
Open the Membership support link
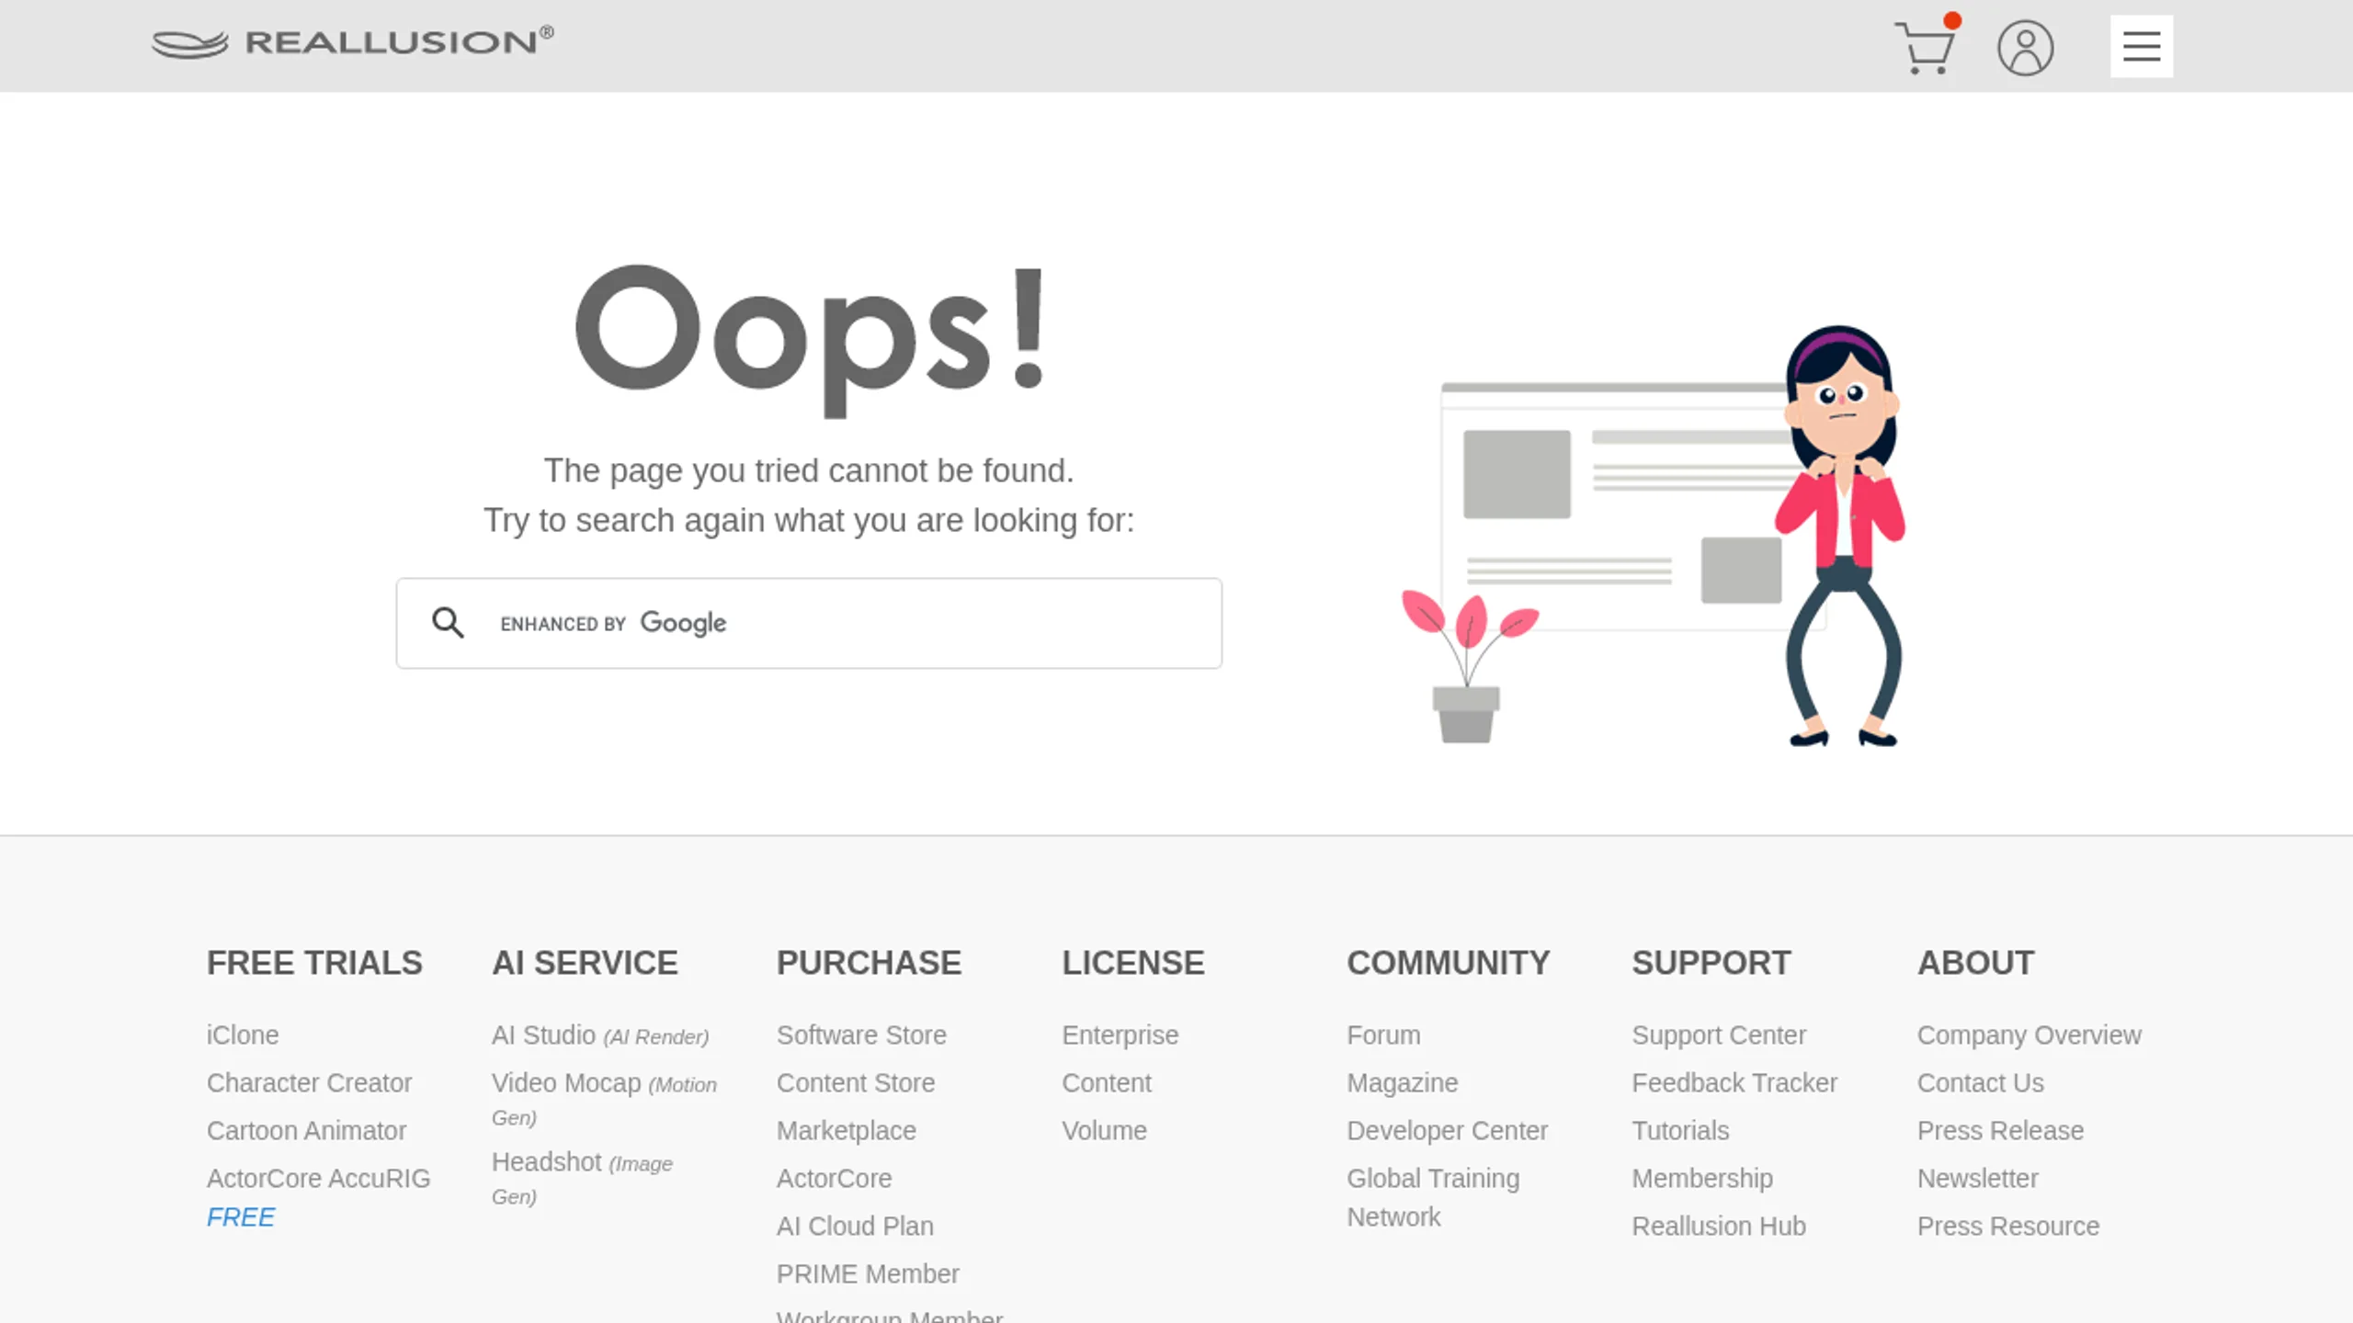click(1702, 1178)
